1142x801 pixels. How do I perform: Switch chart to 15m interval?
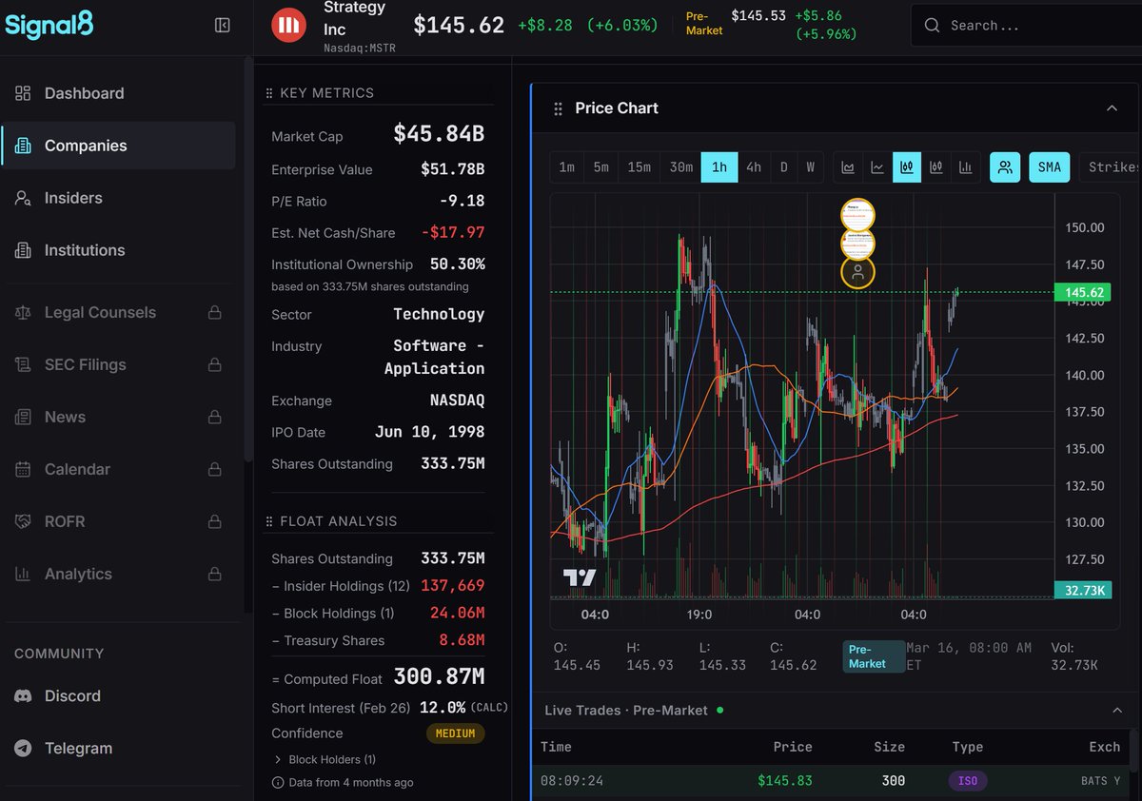(x=639, y=167)
